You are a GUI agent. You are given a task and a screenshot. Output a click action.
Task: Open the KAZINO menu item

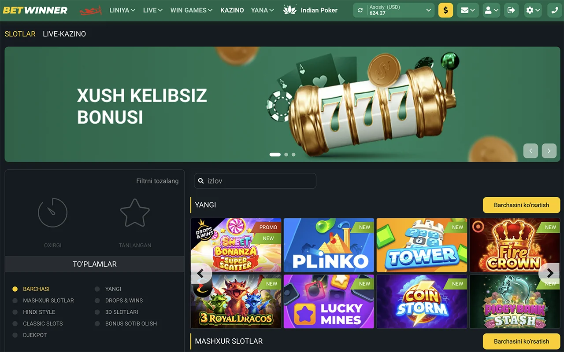[232, 10]
